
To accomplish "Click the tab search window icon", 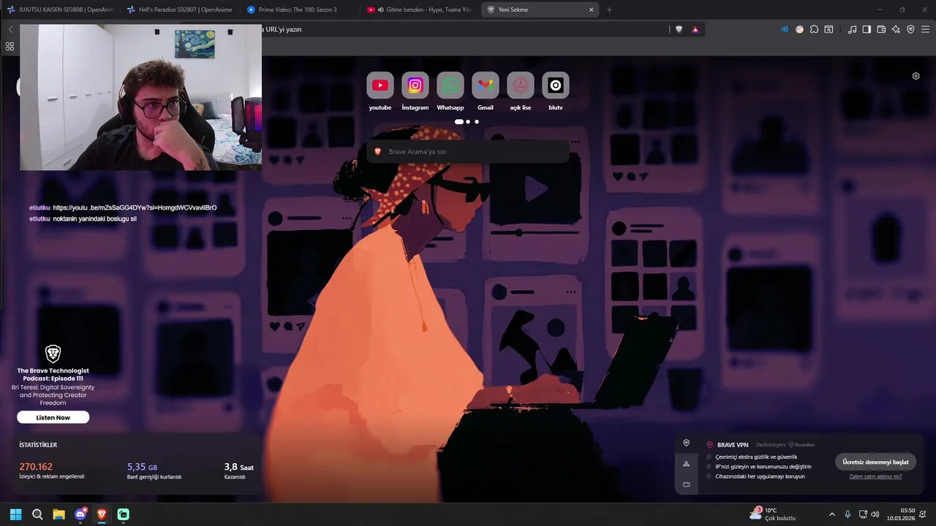I will tap(829, 29).
